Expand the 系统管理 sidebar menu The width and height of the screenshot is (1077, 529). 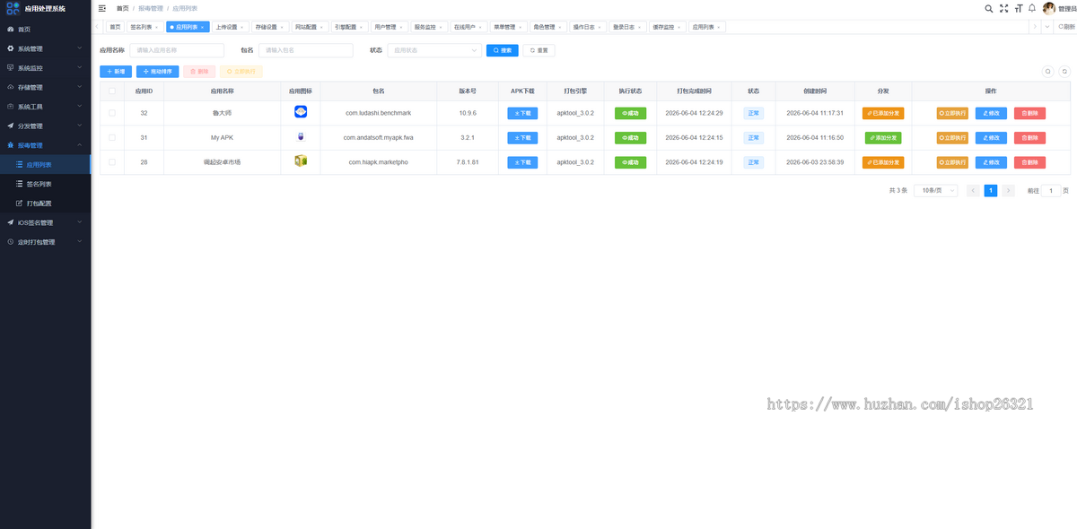(45, 48)
